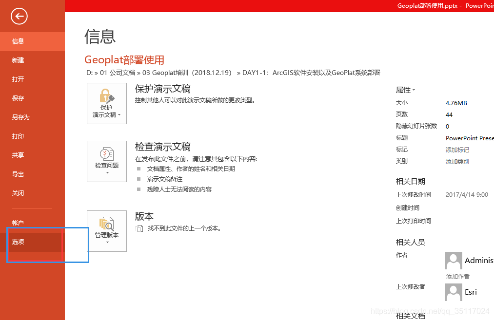Click the Administrator author avatar
494x320 pixels.
(454, 261)
